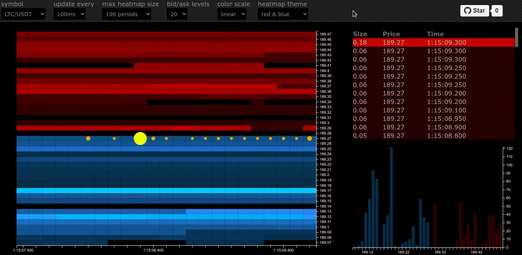Click the tallest green bar in the volume histogram
The height and width of the screenshot is (255, 522).
click(x=392, y=193)
